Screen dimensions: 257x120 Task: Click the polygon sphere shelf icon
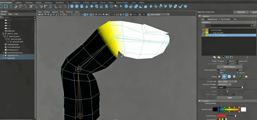(x=72, y=6)
